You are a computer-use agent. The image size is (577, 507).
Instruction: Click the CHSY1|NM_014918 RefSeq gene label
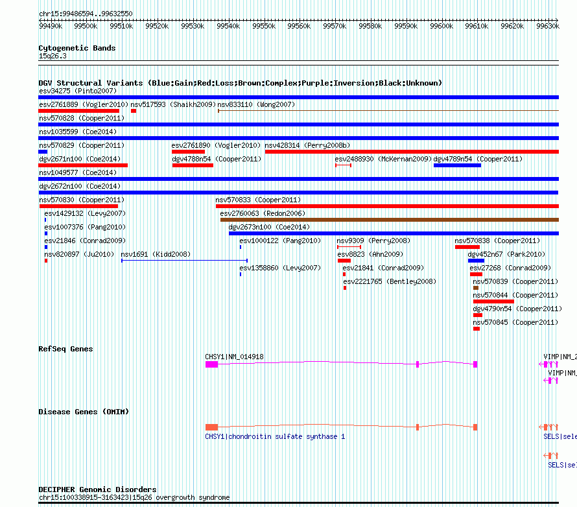[234, 357]
